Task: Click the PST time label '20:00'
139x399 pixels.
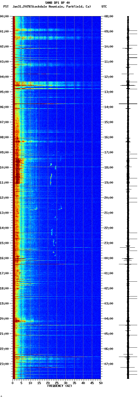Action: coord(4,319)
